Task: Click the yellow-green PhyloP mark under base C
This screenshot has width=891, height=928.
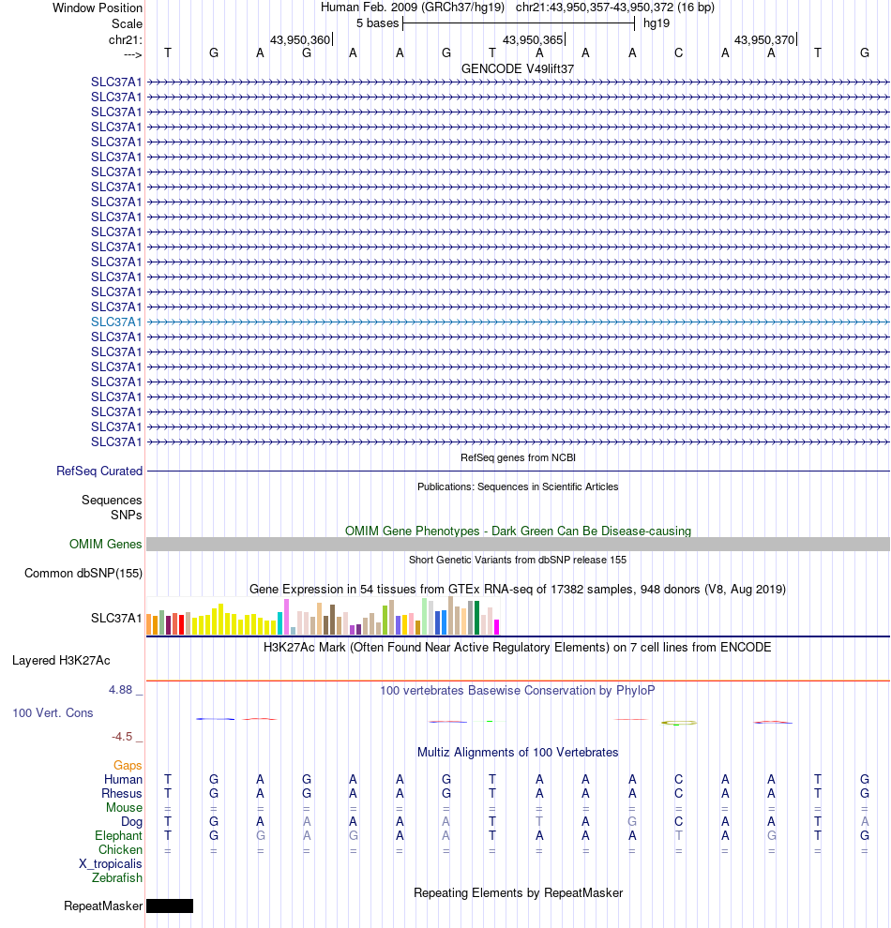Action: click(678, 723)
